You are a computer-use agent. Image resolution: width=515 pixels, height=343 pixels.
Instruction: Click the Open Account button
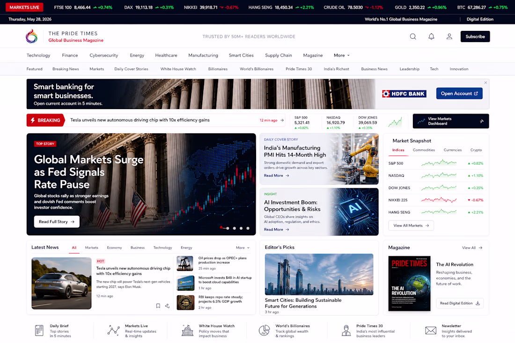pyautogui.click(x=459, y=94)
